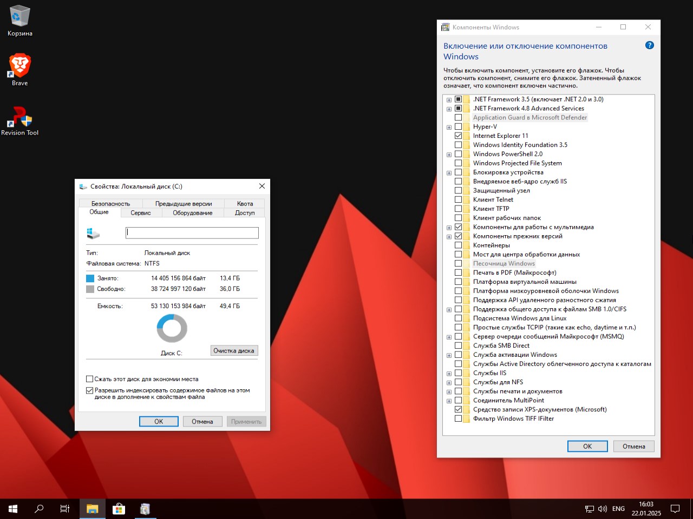Click the folder icon beside Контейнеры

pos(467,245)
